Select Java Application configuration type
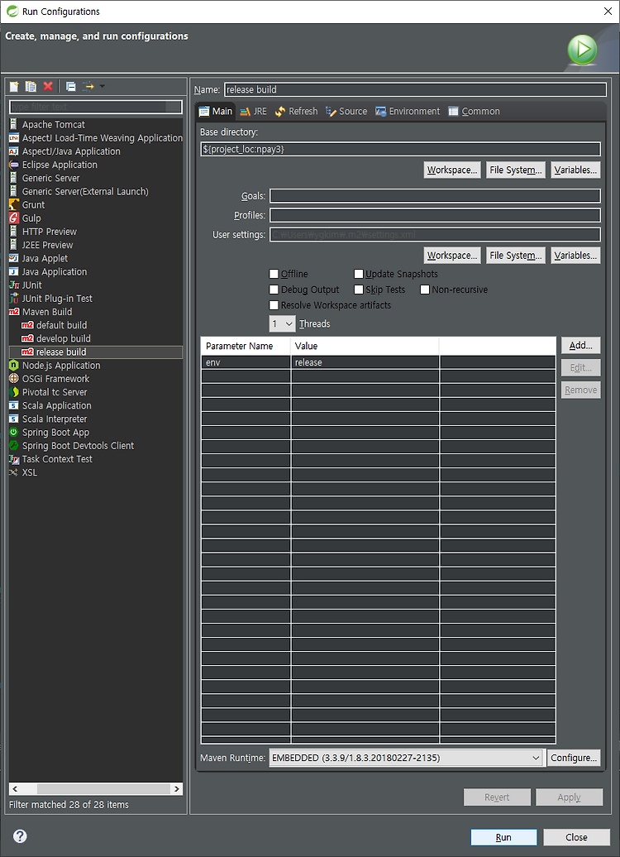This screenshot has height=857, width=620. click(x=54, y=271)
